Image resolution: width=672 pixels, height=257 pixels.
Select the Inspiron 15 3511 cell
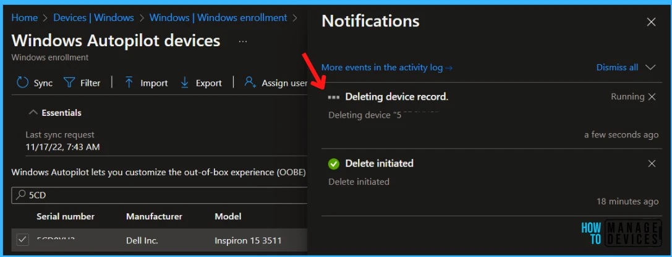pyautogui.click(x=248, y=240)
